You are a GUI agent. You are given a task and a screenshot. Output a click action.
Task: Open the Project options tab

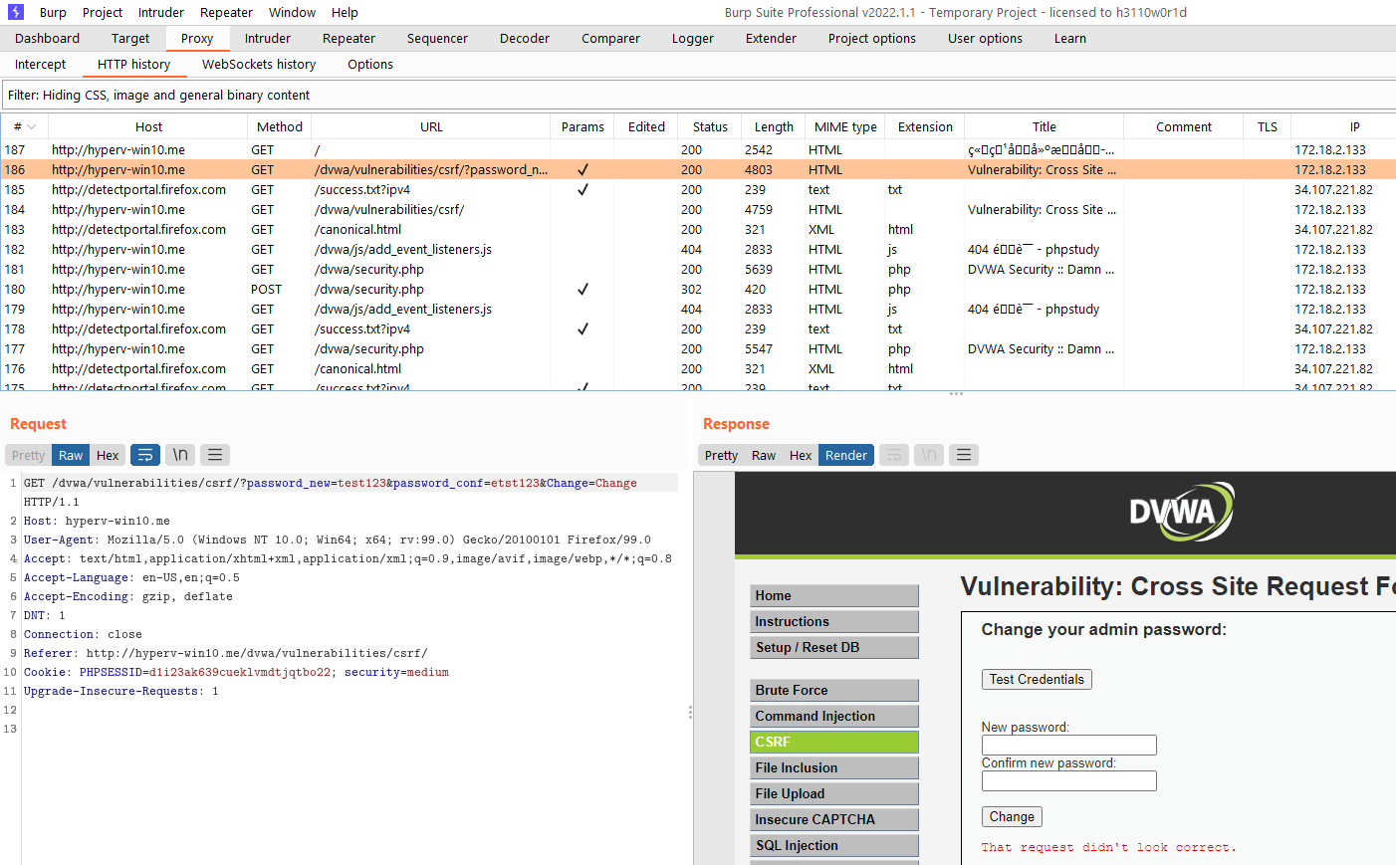(871, 38)
